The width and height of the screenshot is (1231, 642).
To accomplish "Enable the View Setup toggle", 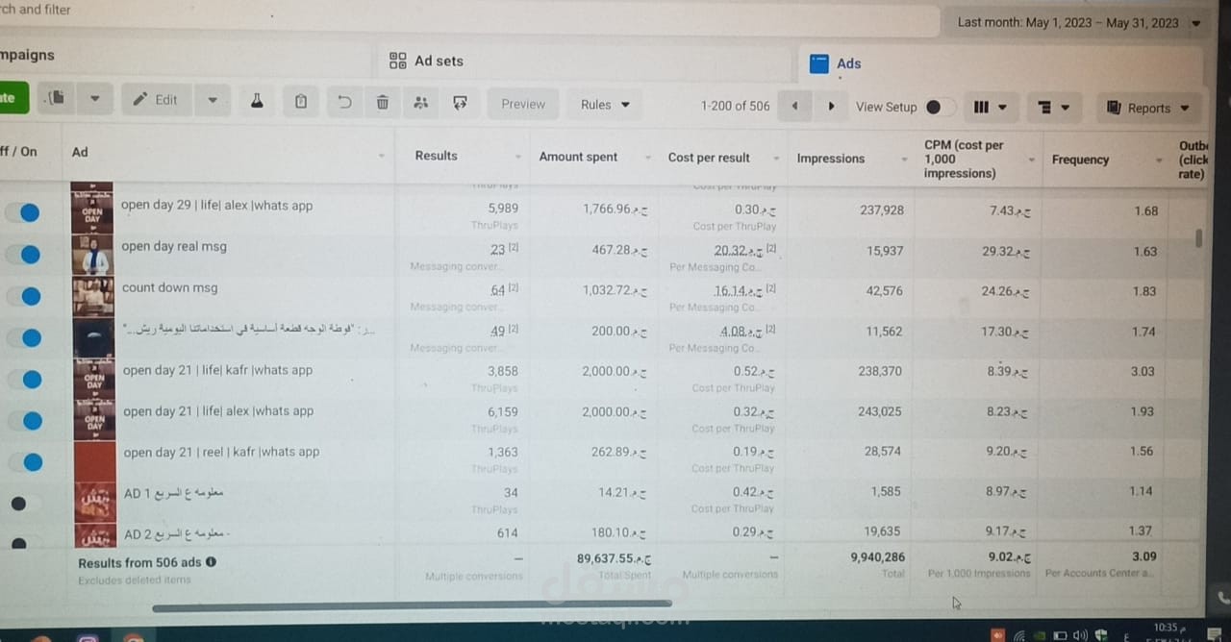I will (939, 107).
